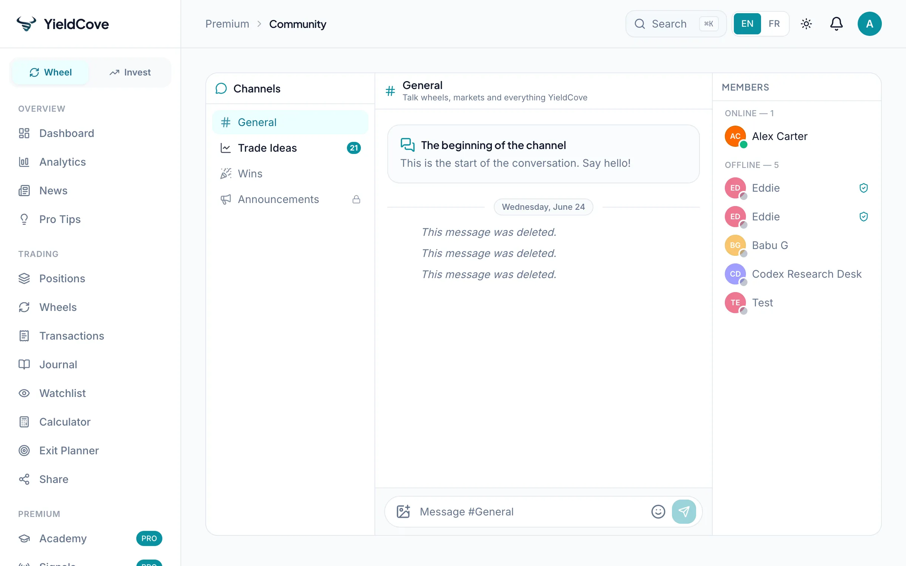This screenshot has width=906, height=566.
Task: Focus the Message #General input field
Action: (532, 512)
